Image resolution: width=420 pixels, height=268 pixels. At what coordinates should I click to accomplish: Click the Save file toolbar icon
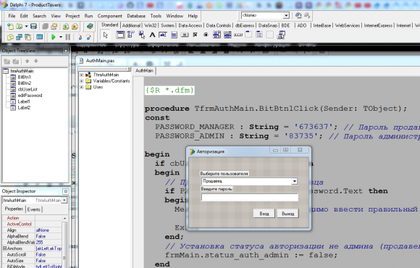pos(33,26)
